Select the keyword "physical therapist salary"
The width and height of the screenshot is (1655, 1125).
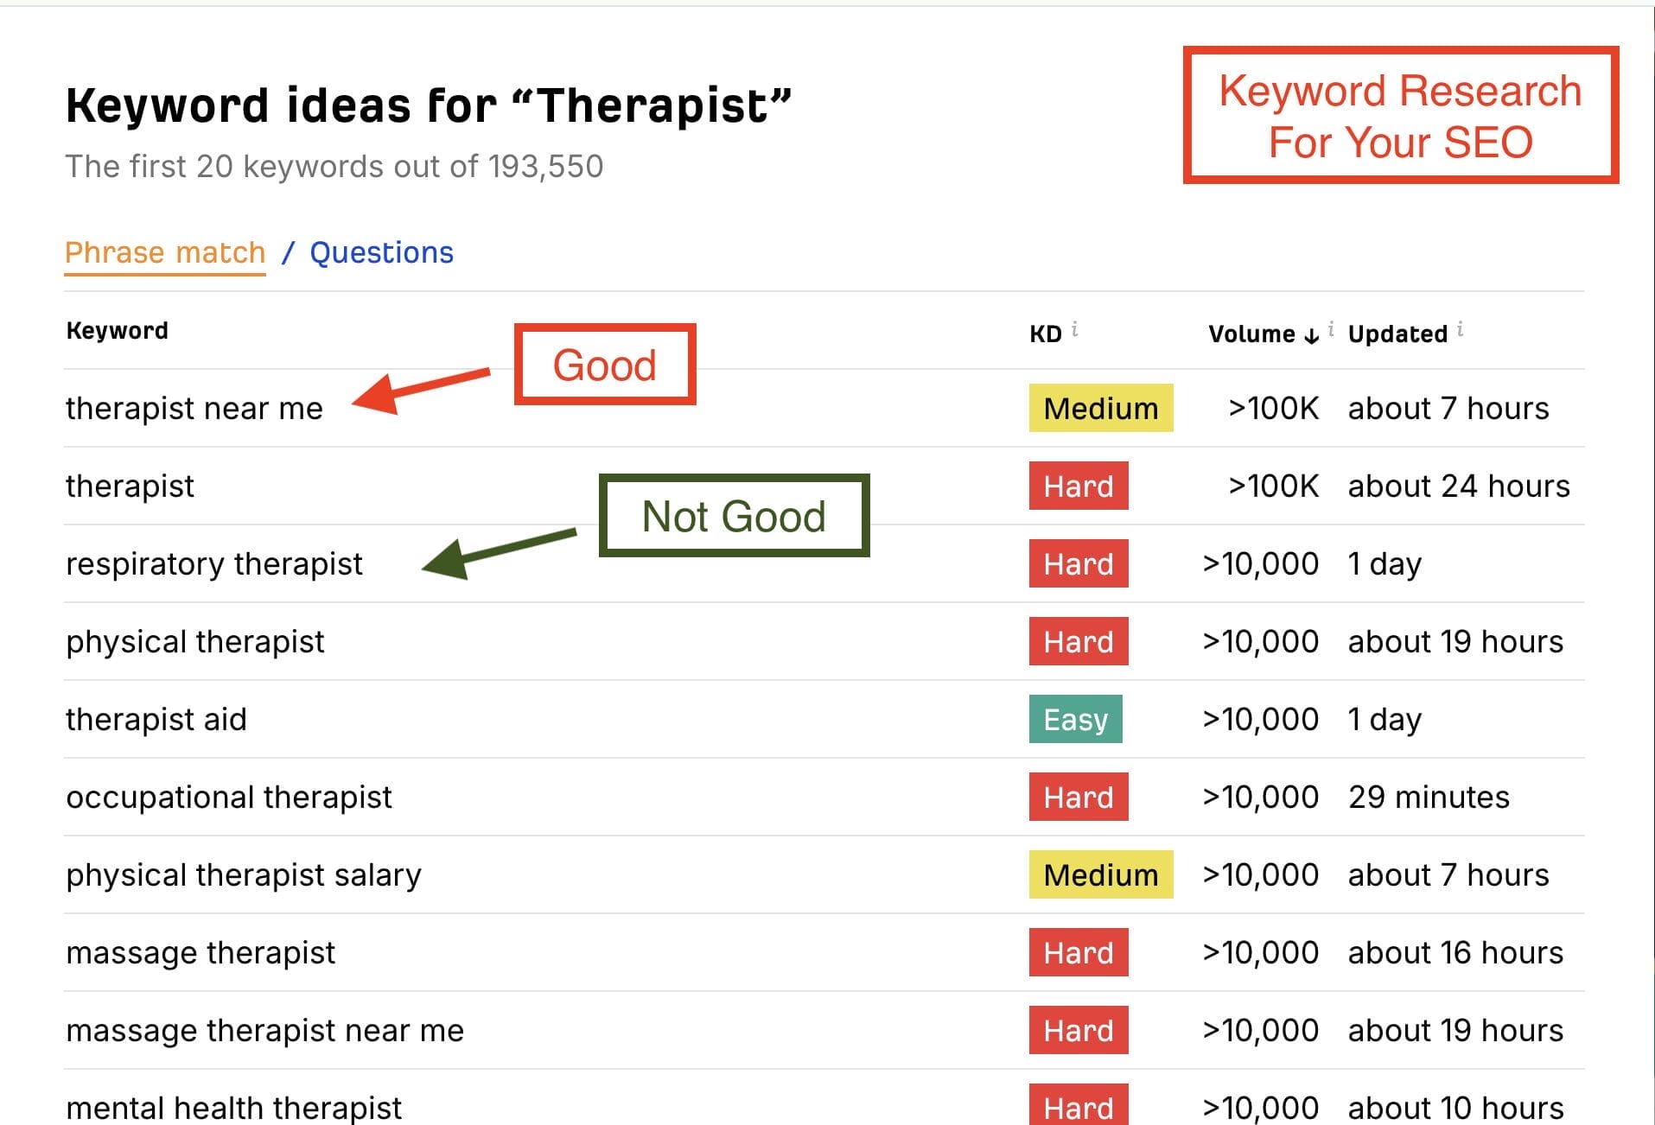(x=244, y=874)
